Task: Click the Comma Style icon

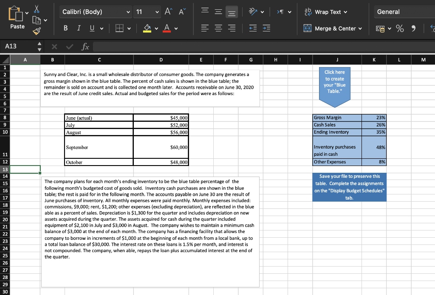Action: click(413, 28)
